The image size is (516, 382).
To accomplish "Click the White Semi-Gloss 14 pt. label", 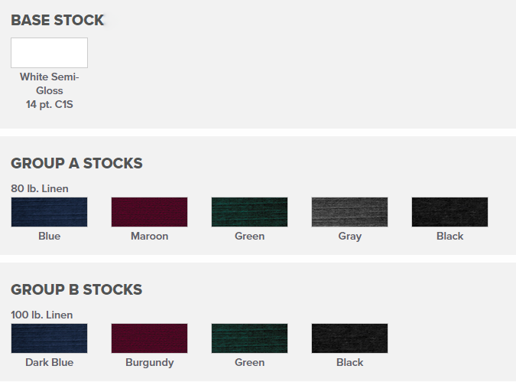I will tap(49, 90).
